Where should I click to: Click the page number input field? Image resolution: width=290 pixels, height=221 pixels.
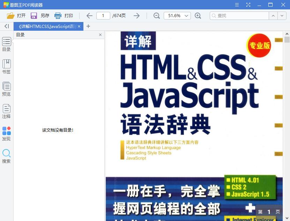coord(103,16)
